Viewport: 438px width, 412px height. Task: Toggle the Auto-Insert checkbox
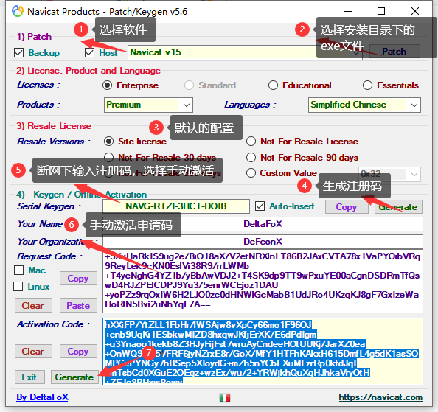260,206
